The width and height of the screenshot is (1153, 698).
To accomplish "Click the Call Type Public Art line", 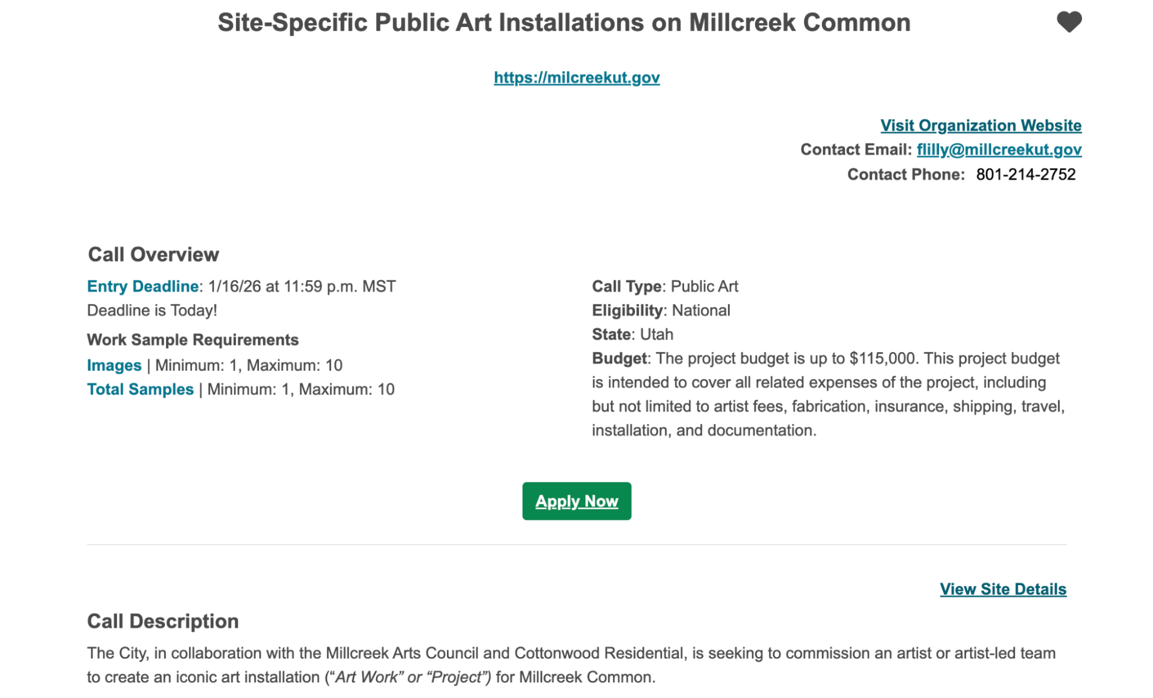I will click(665, 286).
